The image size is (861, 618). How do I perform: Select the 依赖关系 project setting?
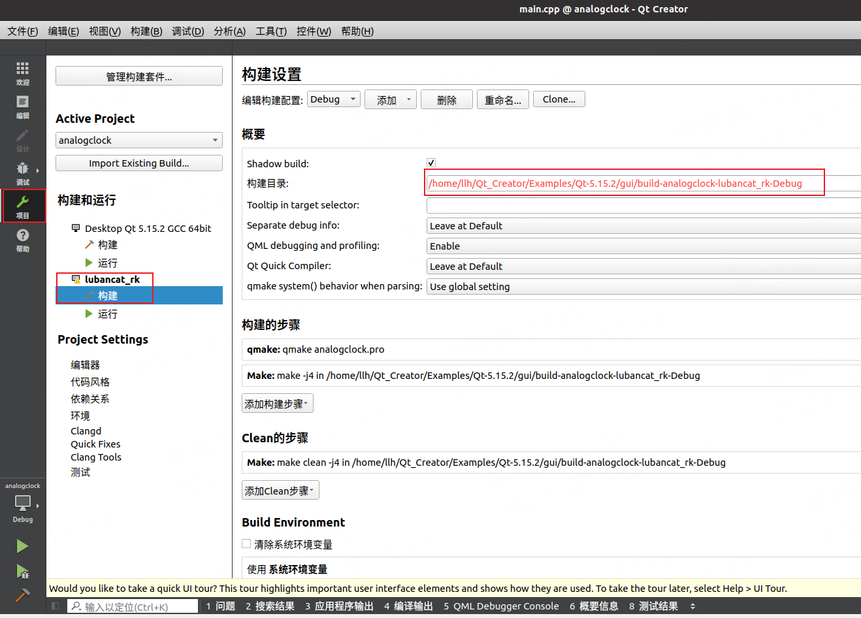tap(90, 398)
